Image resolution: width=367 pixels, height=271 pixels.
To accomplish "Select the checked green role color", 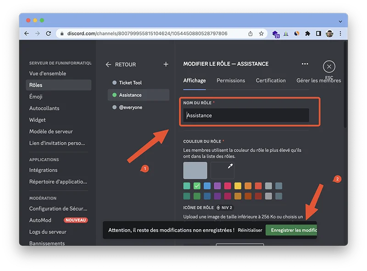I will (x=197, y=186).
